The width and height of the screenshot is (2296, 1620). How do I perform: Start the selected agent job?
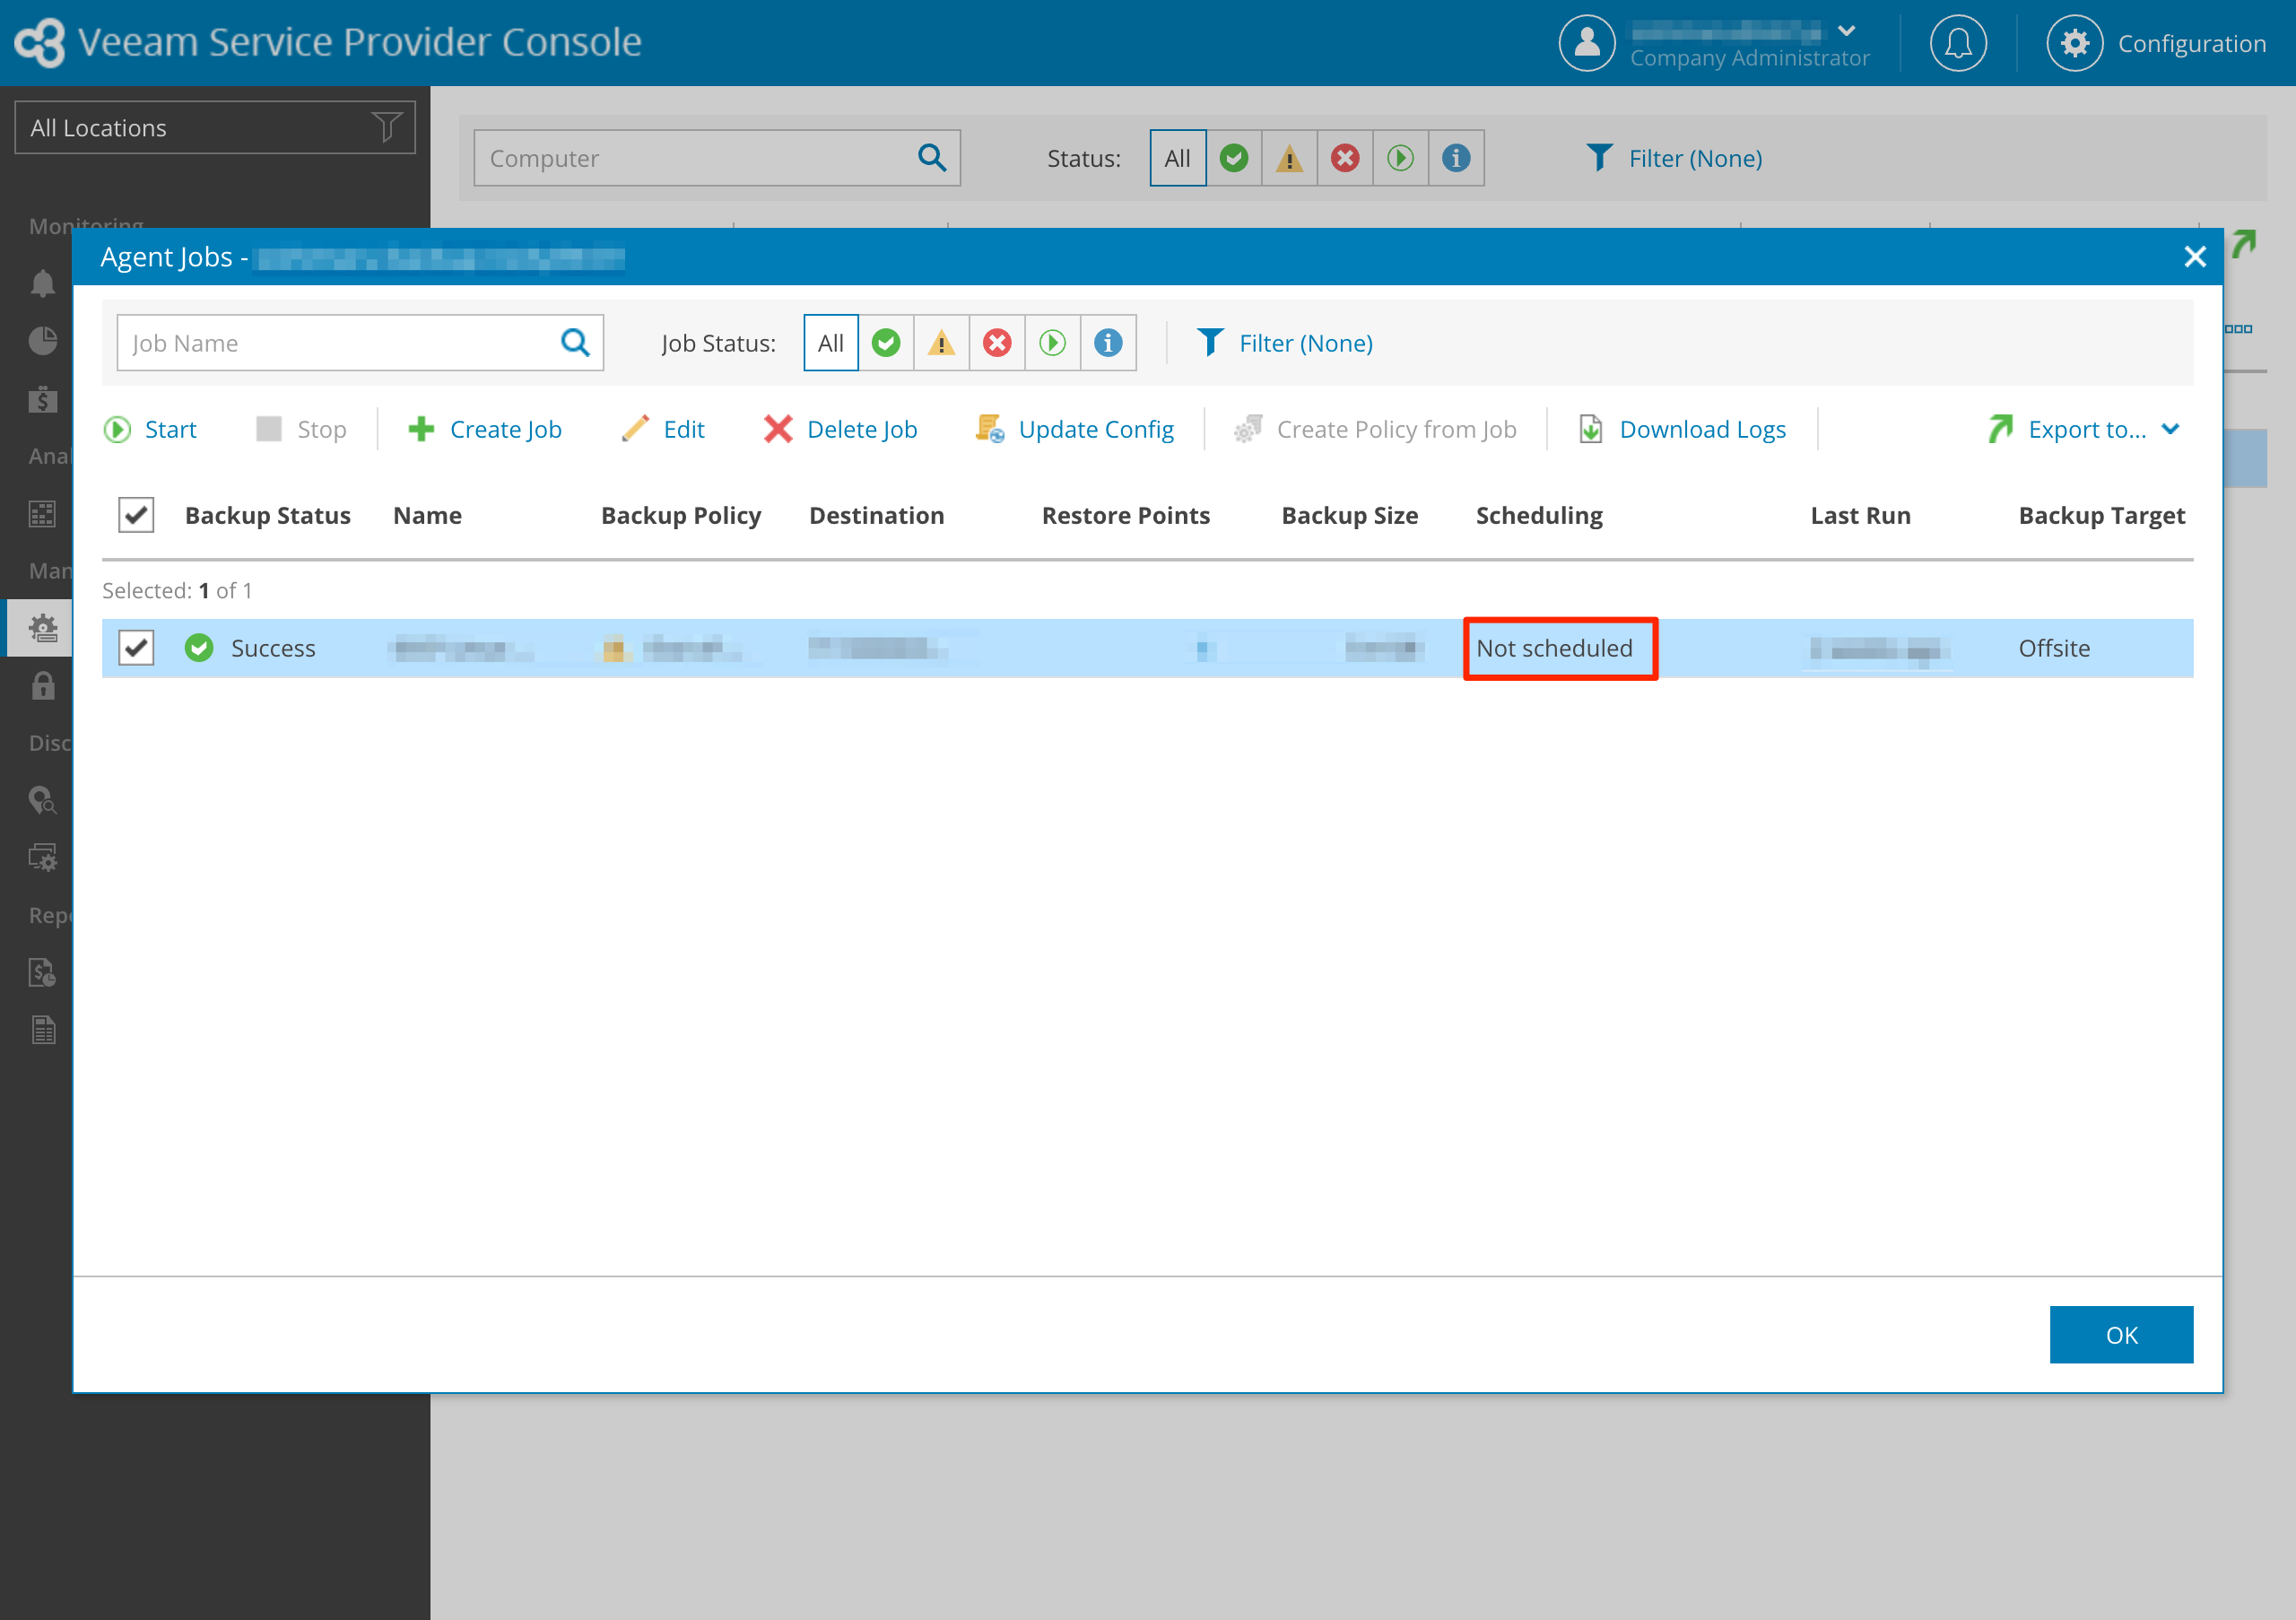[x=151, y=429]
